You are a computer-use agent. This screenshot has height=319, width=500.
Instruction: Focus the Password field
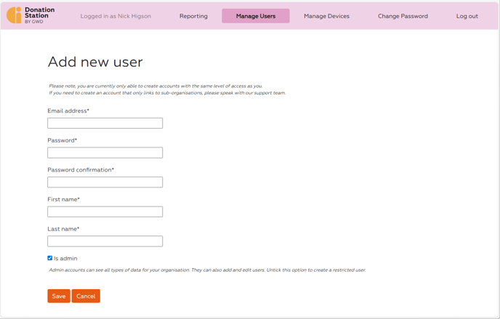[x=105, y=153]
